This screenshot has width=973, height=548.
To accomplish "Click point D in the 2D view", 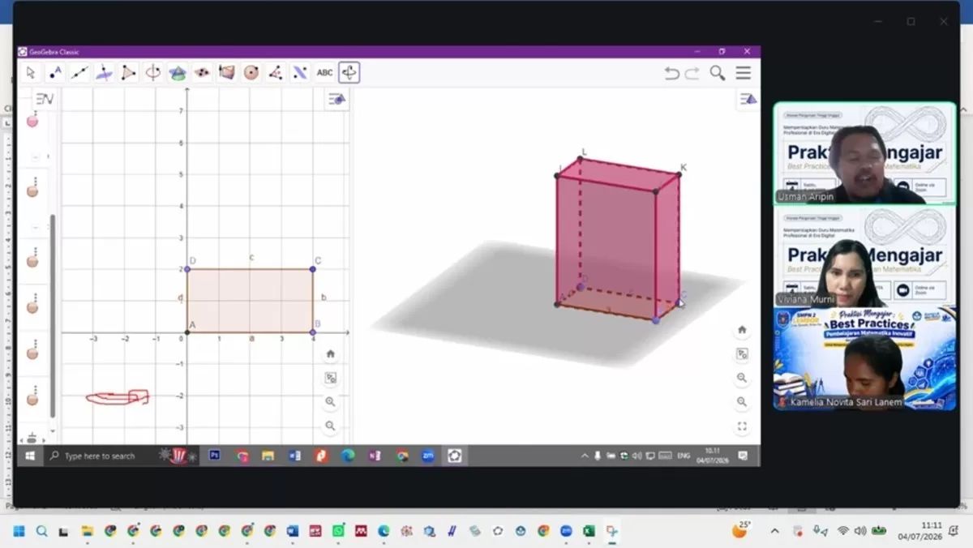I will (x=187, y=269).
